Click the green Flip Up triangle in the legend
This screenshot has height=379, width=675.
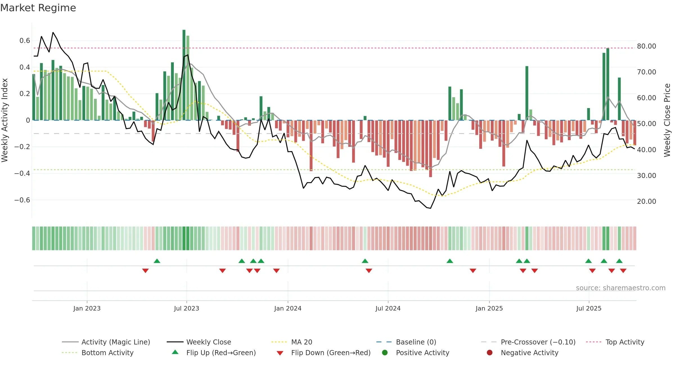tap(175, 352)
